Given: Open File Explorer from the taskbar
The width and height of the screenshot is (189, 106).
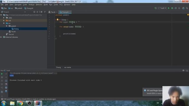Looking at the screenshot, I should click(x=12, y=103).
